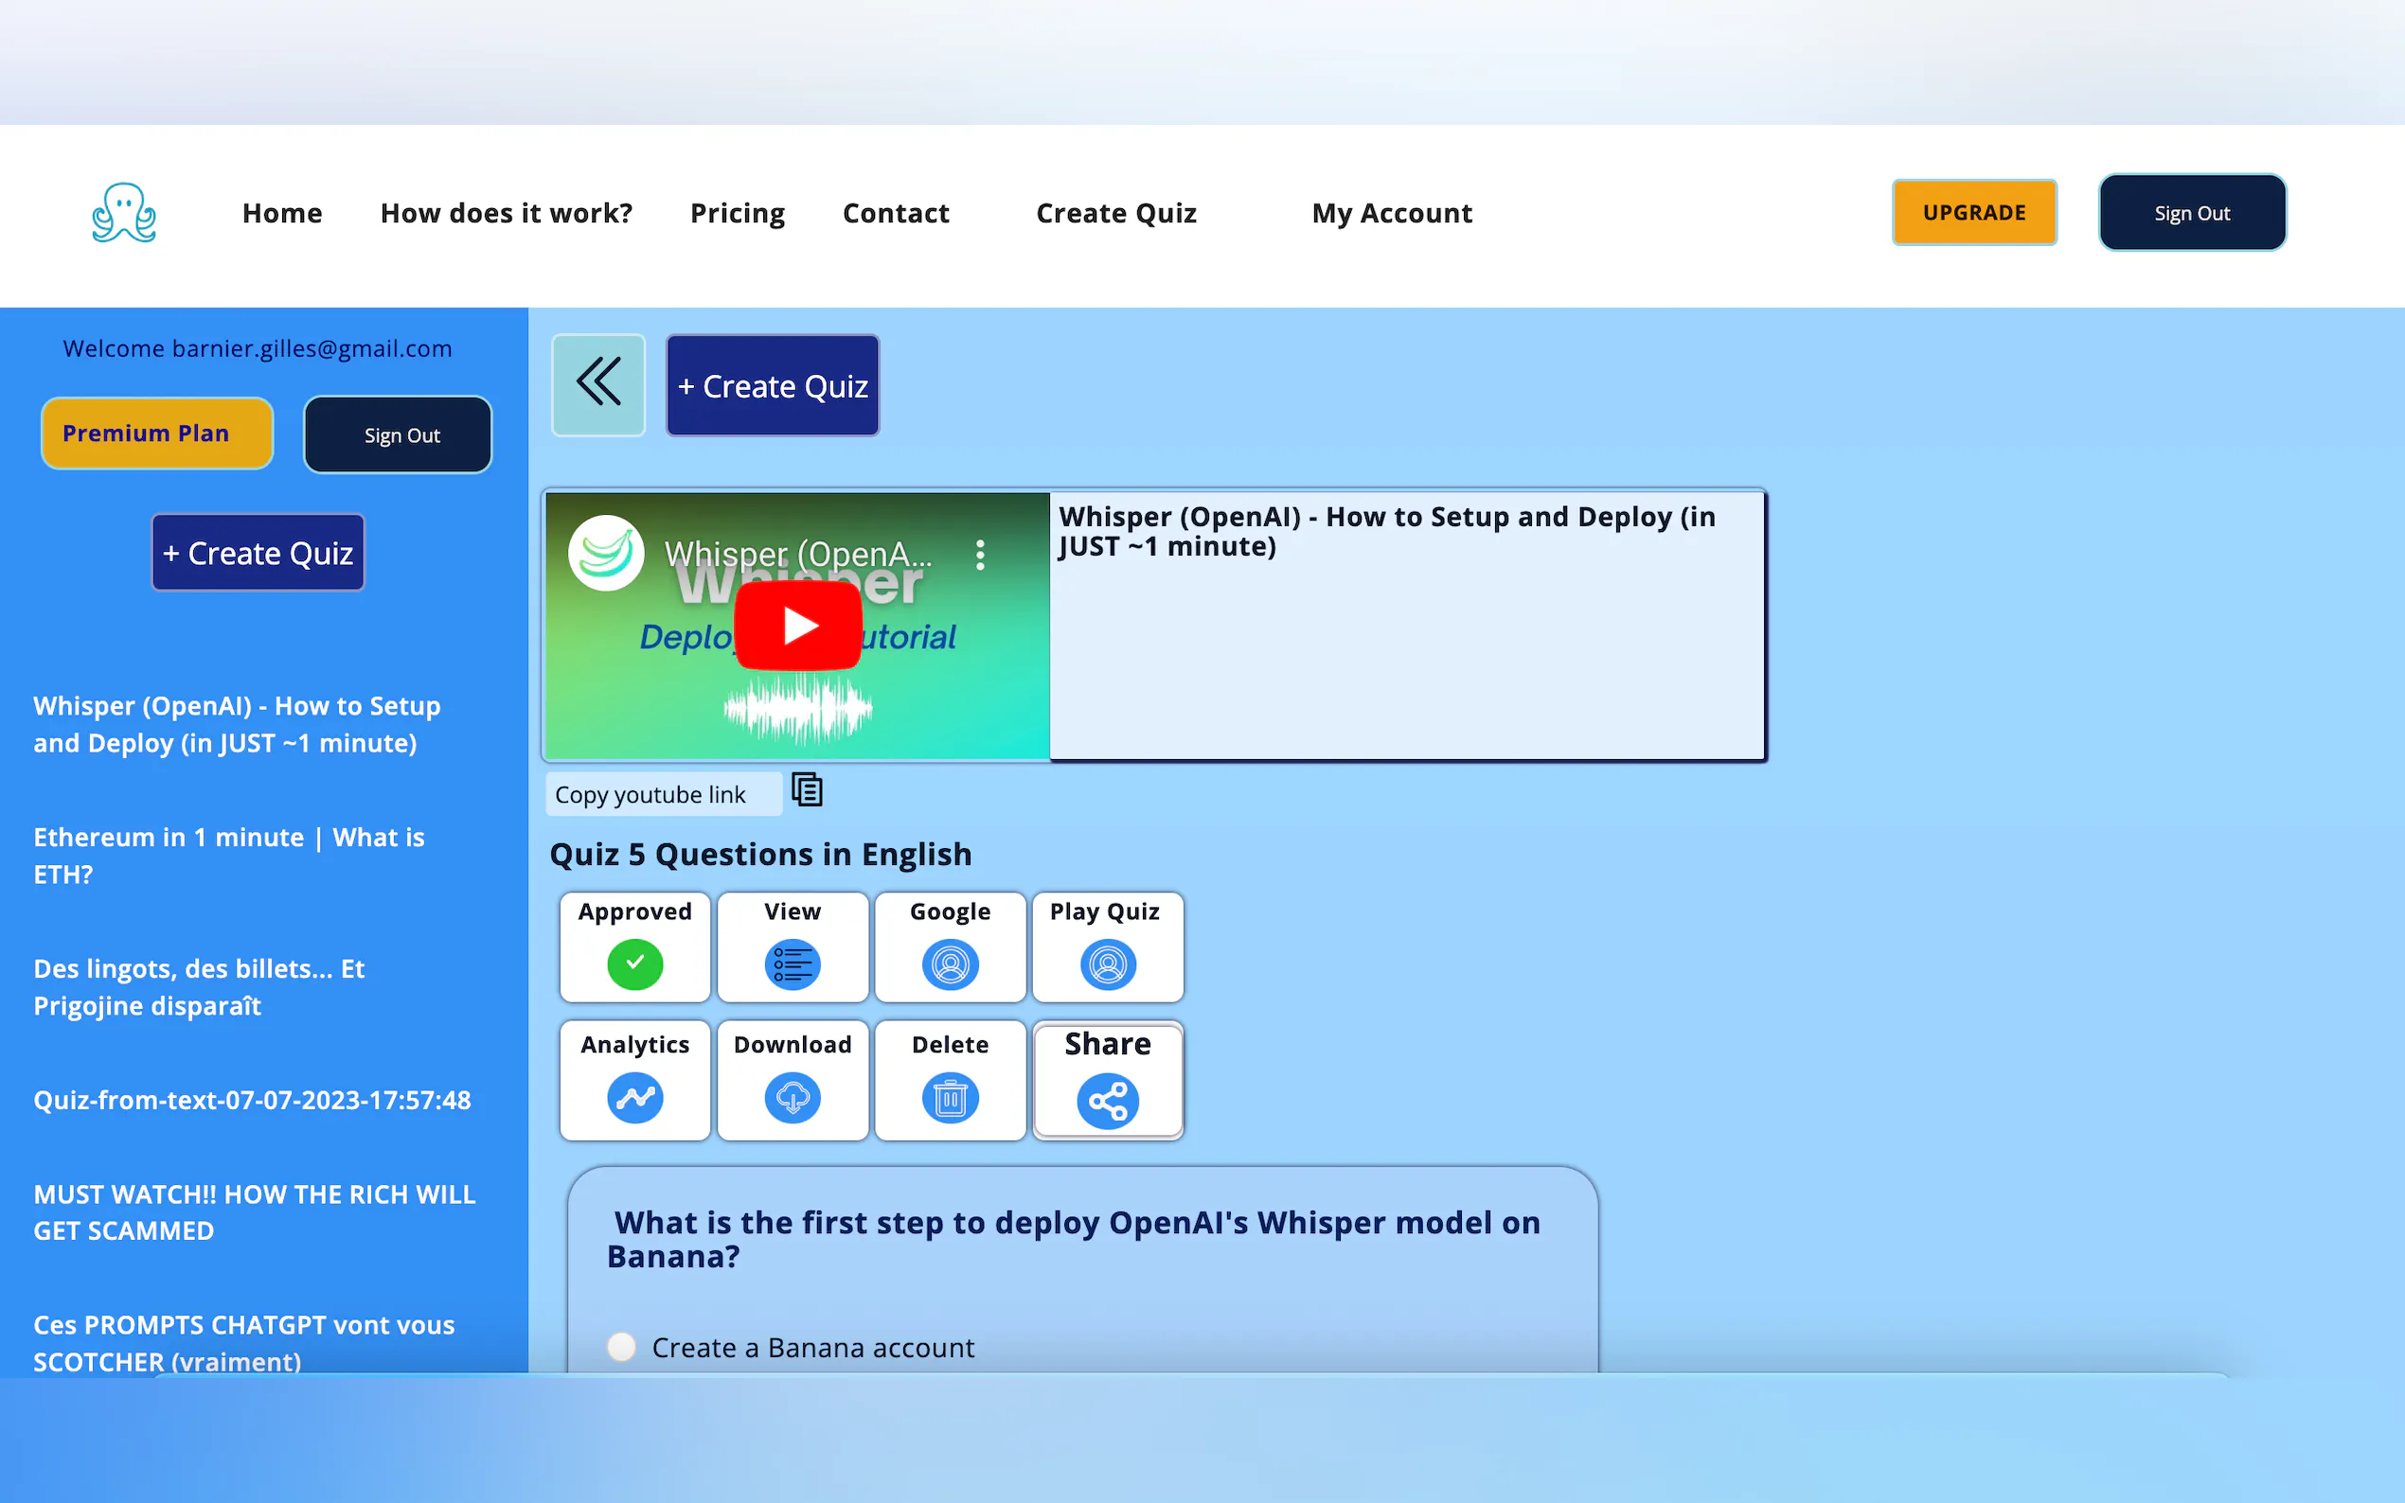Download quiz with cloud icon
Viewport: 2405px width, 1503px height.
(793, 1097)
